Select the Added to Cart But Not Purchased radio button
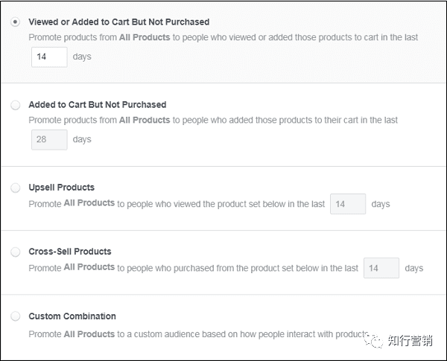This screenshot has width=447, height=361. (16, 105)
